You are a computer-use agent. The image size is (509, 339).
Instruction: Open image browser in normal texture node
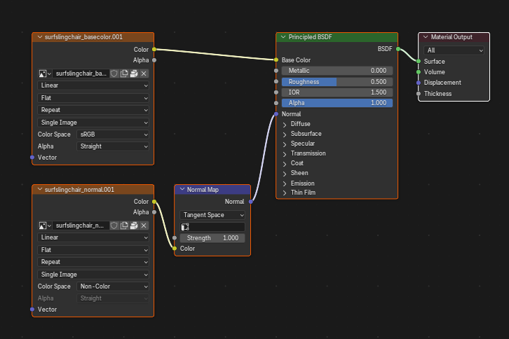click(x=45, y=226)
